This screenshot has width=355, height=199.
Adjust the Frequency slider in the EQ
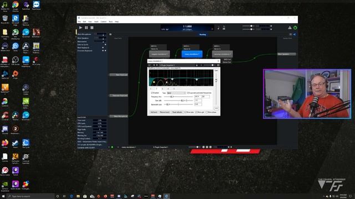pyautogui.click(x=179, y=97)
